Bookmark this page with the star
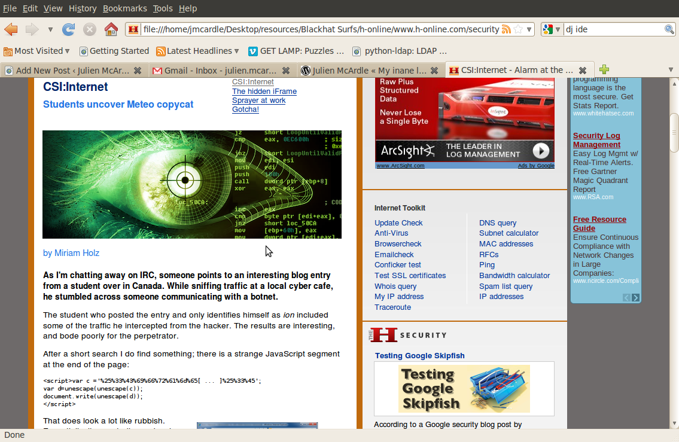 [x=518, y=29]
